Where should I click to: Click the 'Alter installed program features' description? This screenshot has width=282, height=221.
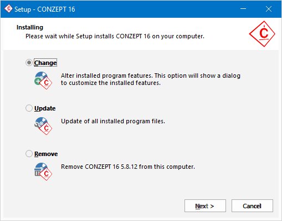point(151,79)
